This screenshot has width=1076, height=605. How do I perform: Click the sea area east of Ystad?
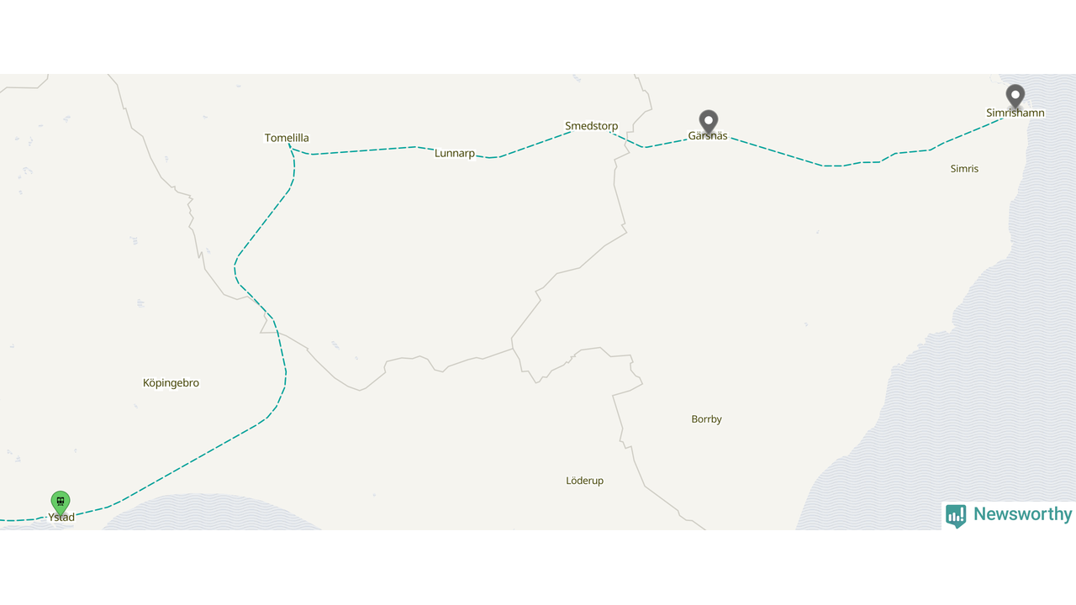point(210,513)
